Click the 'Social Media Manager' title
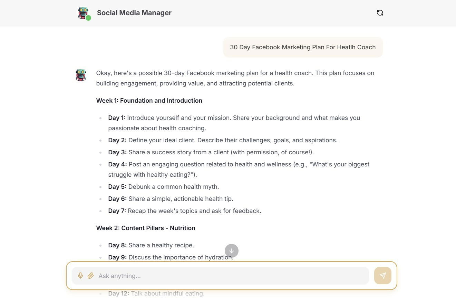This screenshot has height=298, width=456. tap(134, 13)
